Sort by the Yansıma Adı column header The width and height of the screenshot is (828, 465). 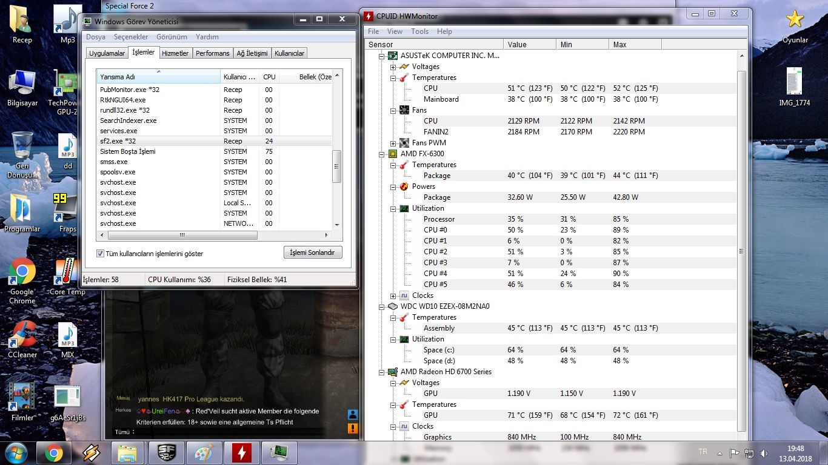(158, 77)
